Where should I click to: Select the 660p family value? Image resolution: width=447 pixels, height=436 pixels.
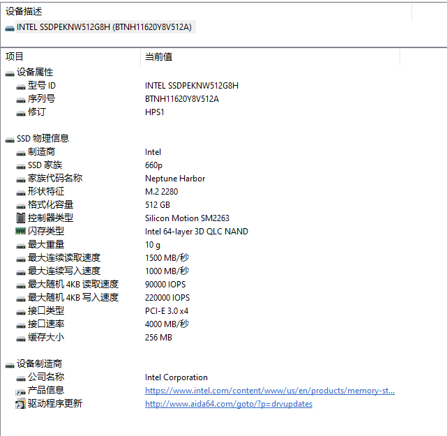[153, 165]
